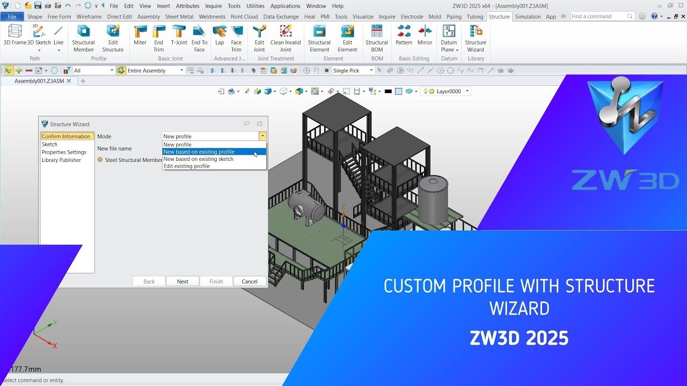The height and width of the screenshot is (386, 687).
Task: Switch to the Assembly ribbon tab
Action: point(149,17)
